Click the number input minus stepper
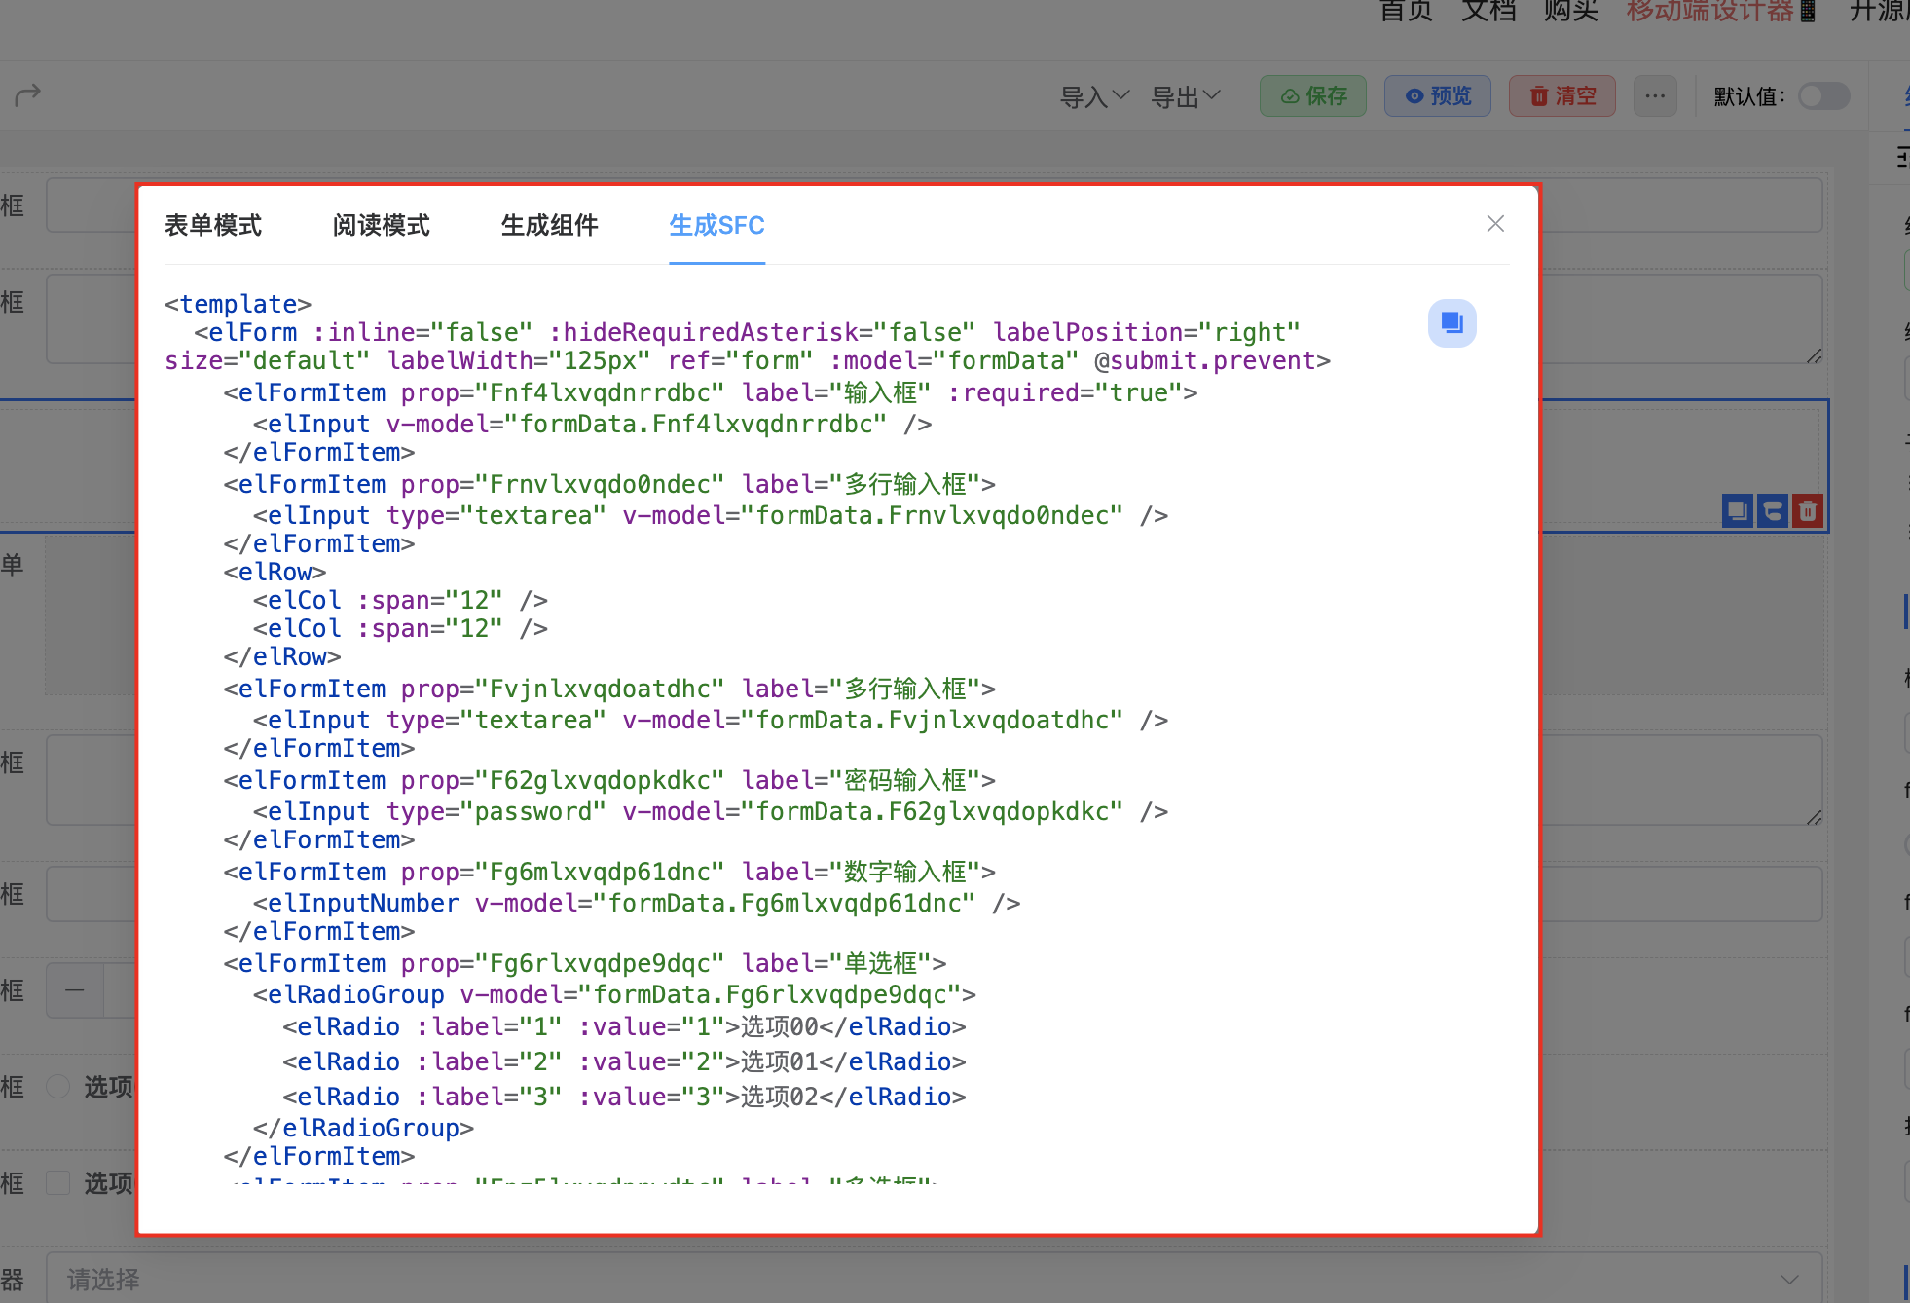Image resolution: width=1910 pixels, height=1303 pixels. pyautogui.click(x=75, y=990)
